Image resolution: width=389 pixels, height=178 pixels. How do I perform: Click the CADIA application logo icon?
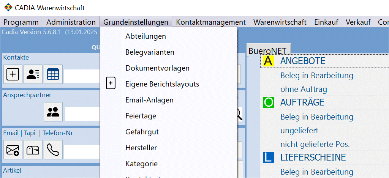tap(8, 8)
